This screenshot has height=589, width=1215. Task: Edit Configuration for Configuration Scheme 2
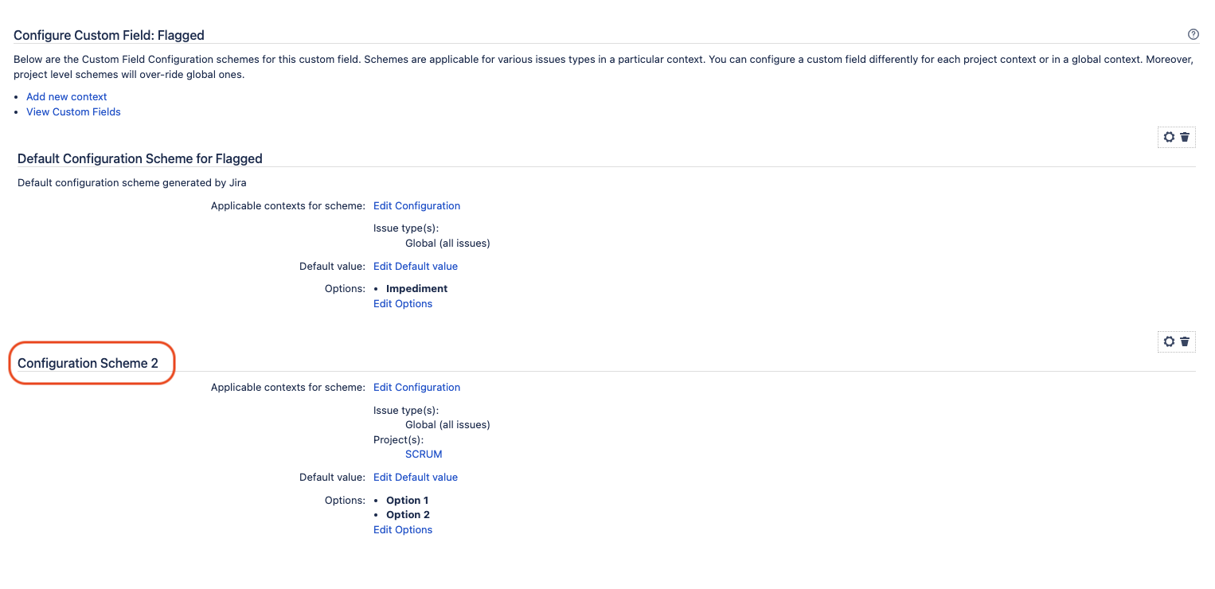416,387
